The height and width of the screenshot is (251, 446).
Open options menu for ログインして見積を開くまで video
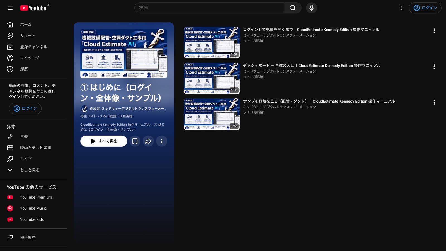click(x=434, y=31)
